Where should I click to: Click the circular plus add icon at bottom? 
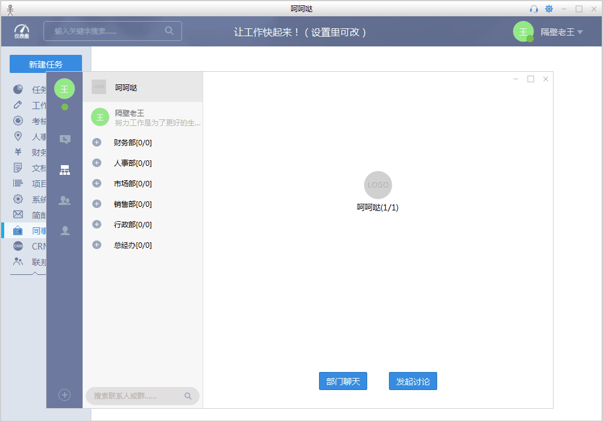[65, 395]
